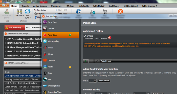Open the HM3 Customer tab
This screenshot has width=177, height=94.
tap(33, 28)
